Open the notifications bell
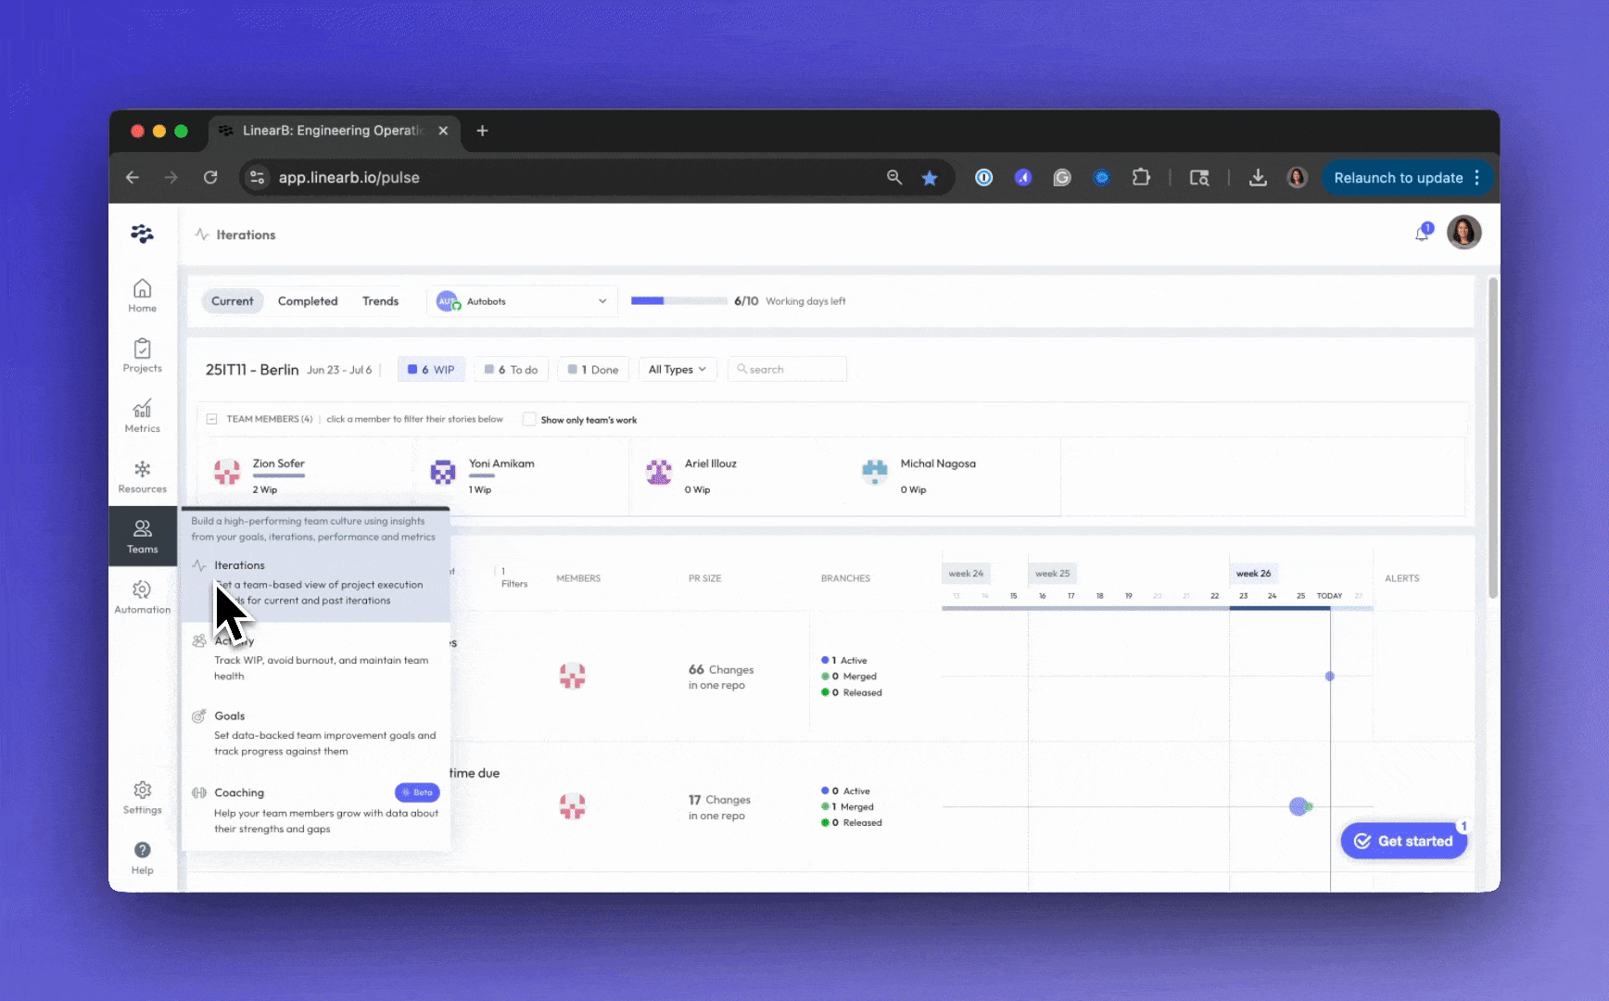The image size is (1609, 1001). (x=1423, y=234)
